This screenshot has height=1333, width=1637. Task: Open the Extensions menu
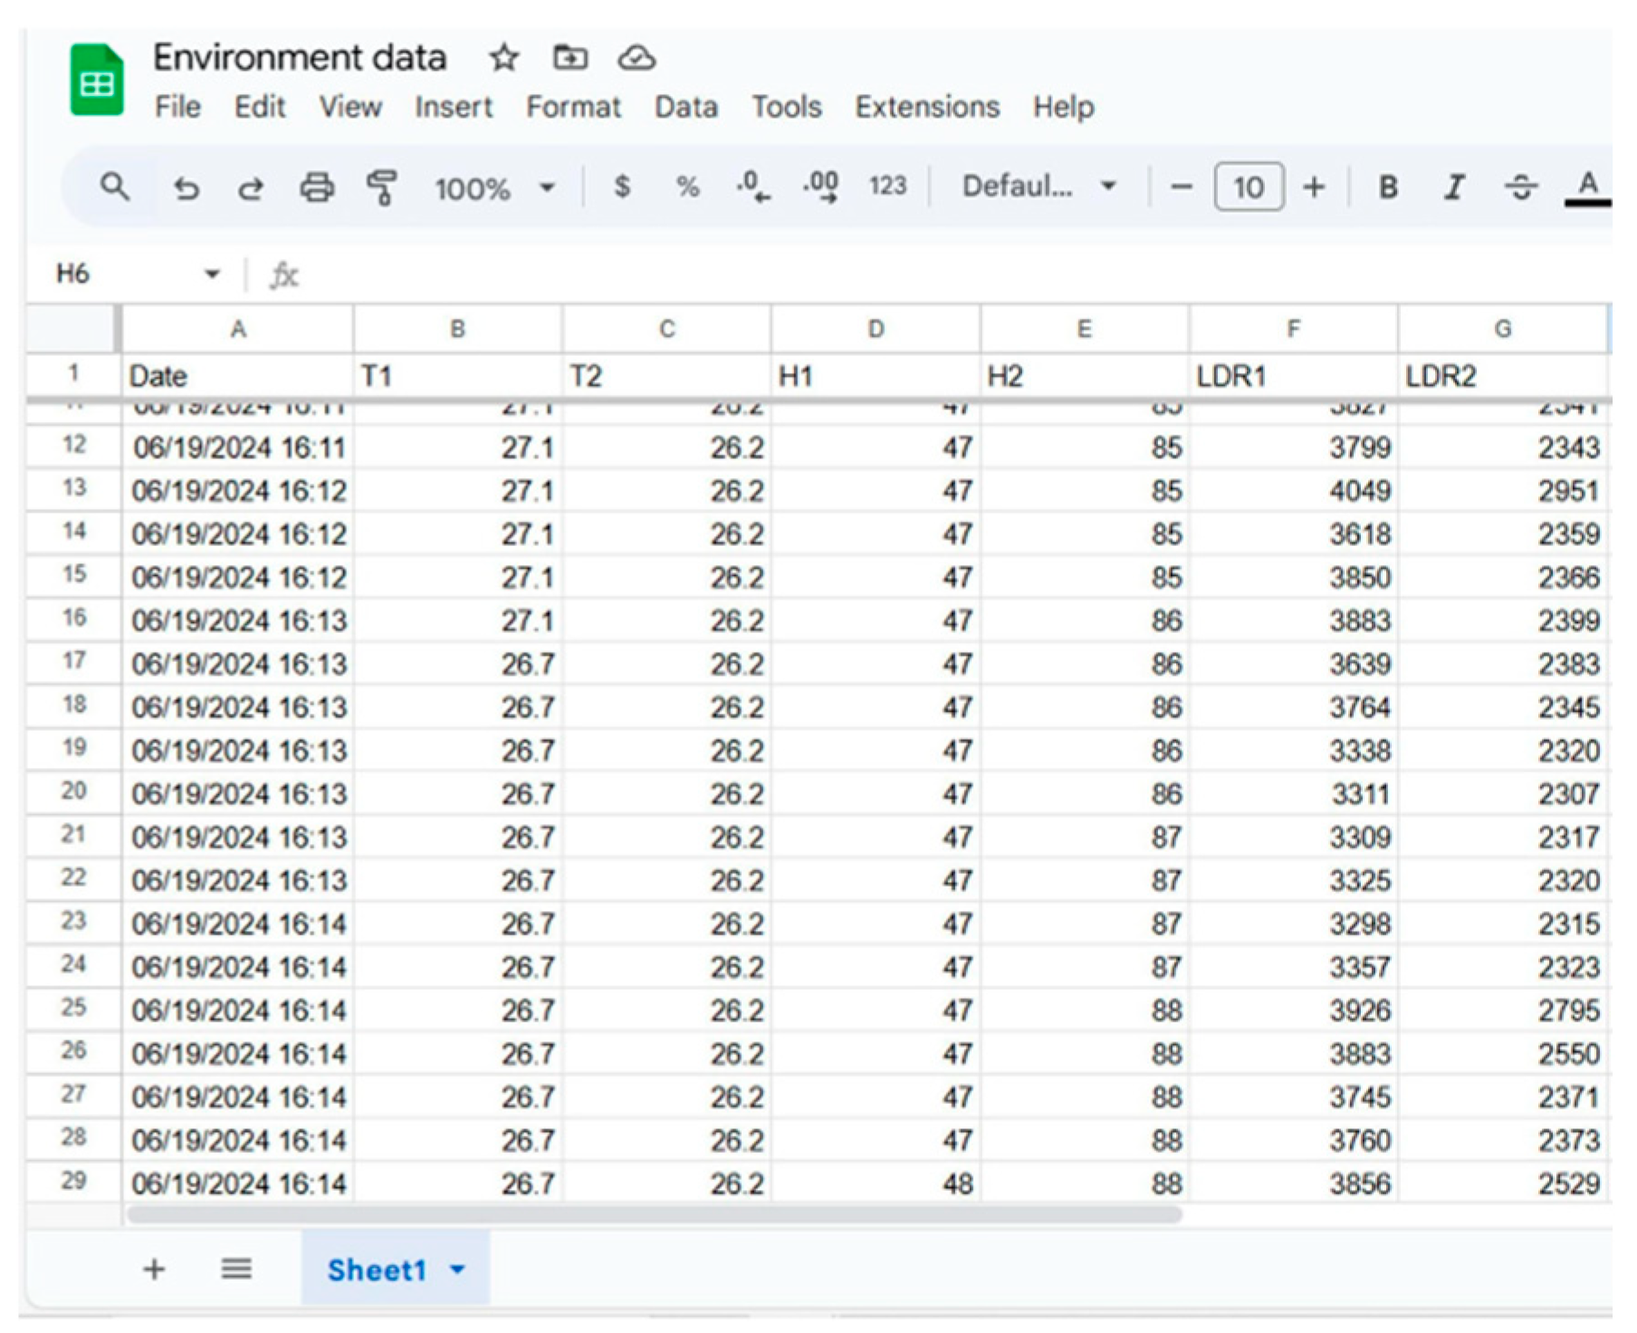point(927,107)
